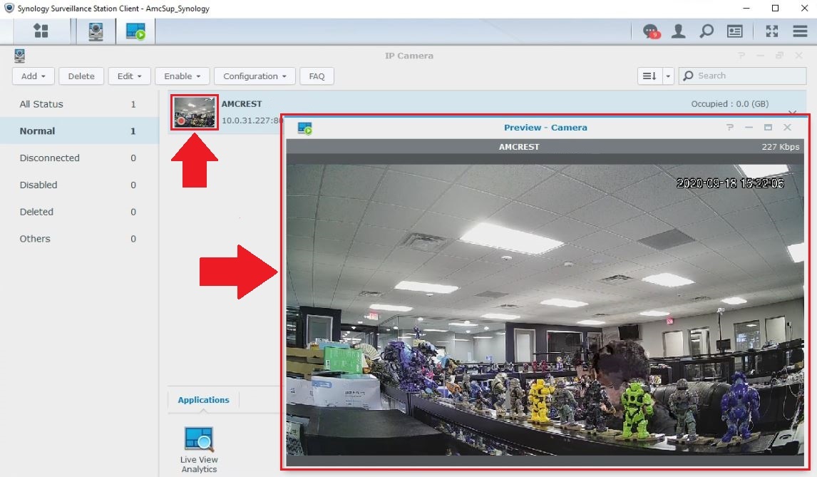Select the Normal status filter
The width and height of the screenshot is (817, 477).
coord(79,131)
